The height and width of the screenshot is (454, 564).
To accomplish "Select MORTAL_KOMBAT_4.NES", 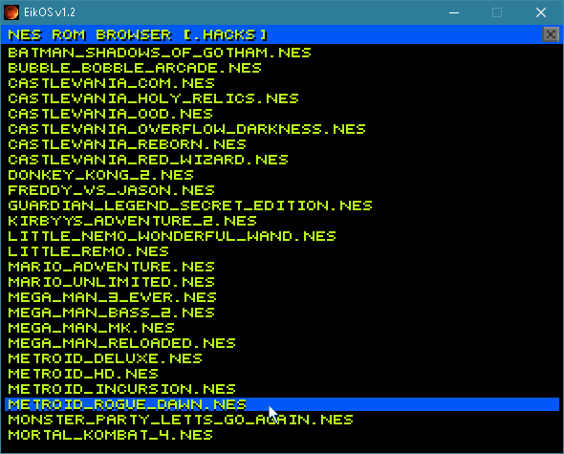I will (x=110, y=435).
